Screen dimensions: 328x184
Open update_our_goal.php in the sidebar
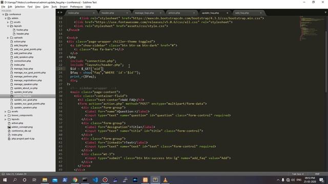[x=25, y=100]
